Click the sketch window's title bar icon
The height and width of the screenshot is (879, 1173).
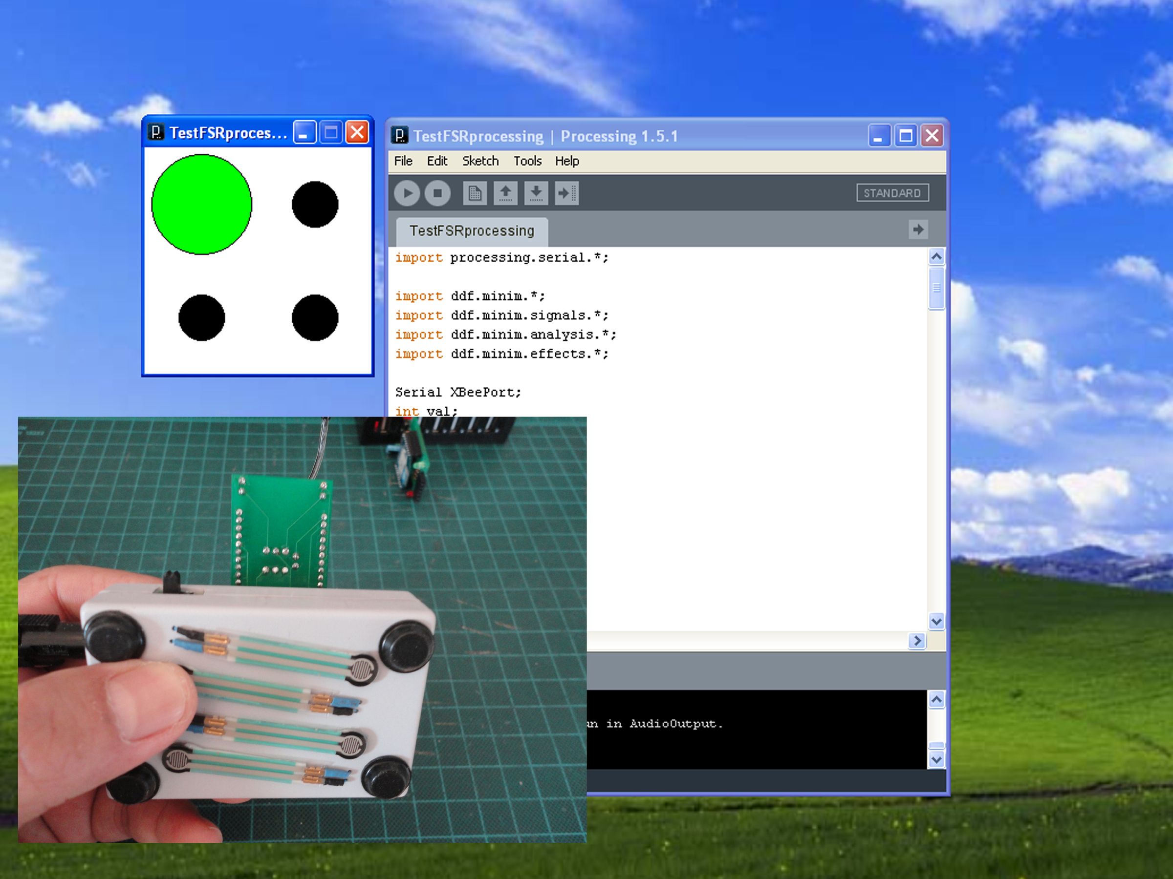point(156,132)
